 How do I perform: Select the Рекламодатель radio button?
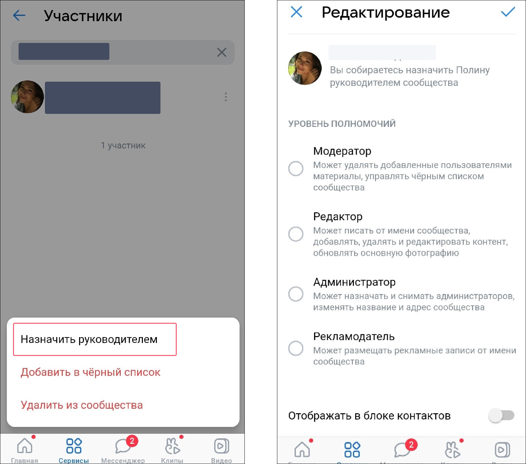pos(296,348)
